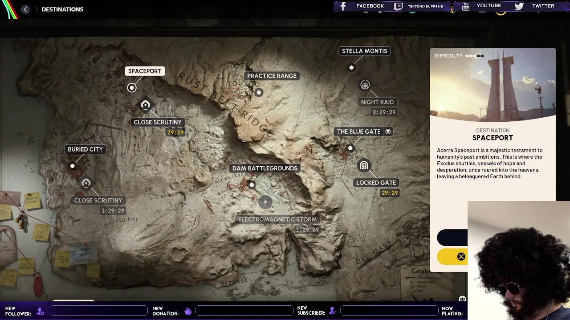The image size is (570, 320).
Task: Click Close Scrutiny label under Spaceport
Action: tap(158, 122)
